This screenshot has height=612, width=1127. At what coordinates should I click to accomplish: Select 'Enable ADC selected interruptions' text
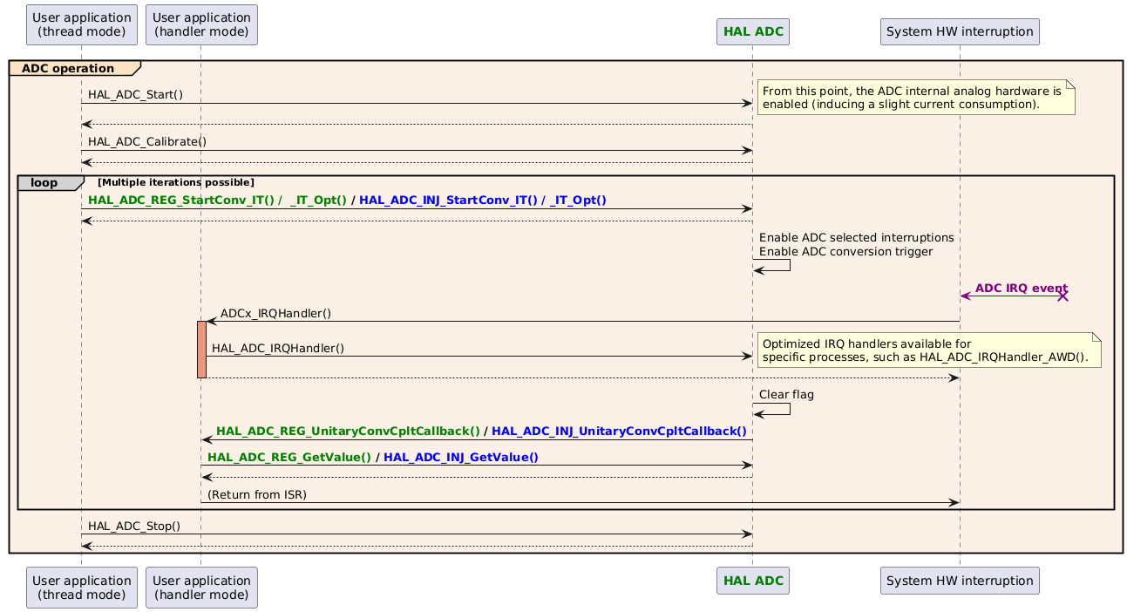[x=856, y=238]
